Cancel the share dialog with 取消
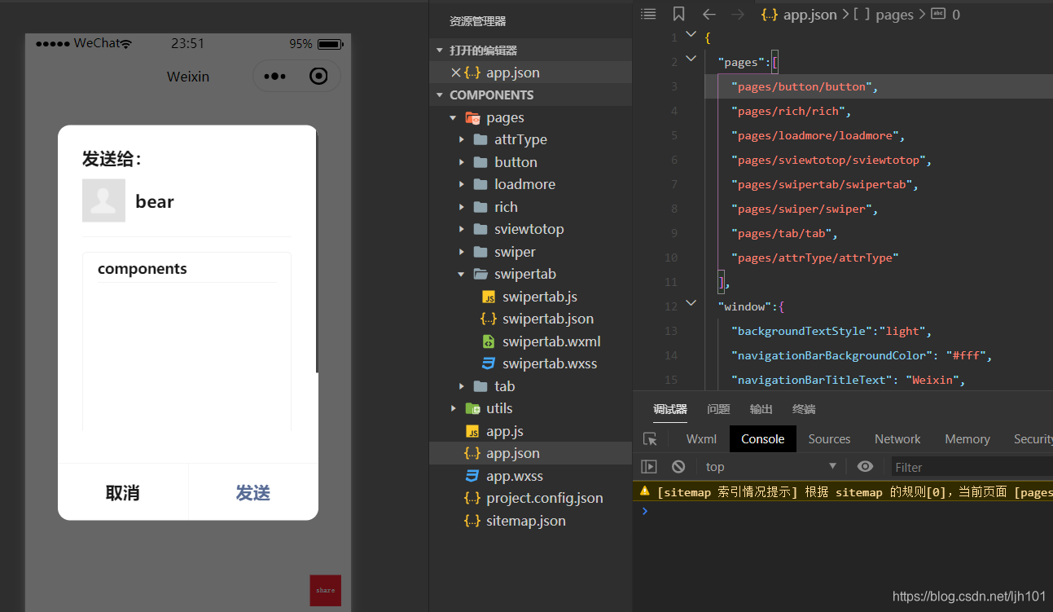 click(x=123, y=492)
